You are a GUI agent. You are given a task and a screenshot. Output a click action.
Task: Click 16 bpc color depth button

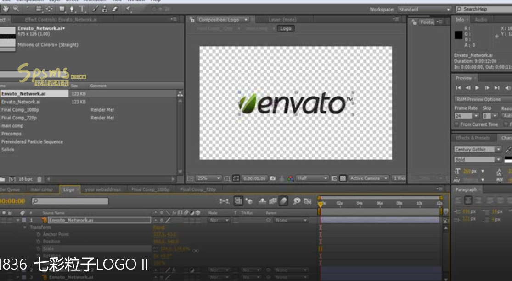click(x=25, y=179)
